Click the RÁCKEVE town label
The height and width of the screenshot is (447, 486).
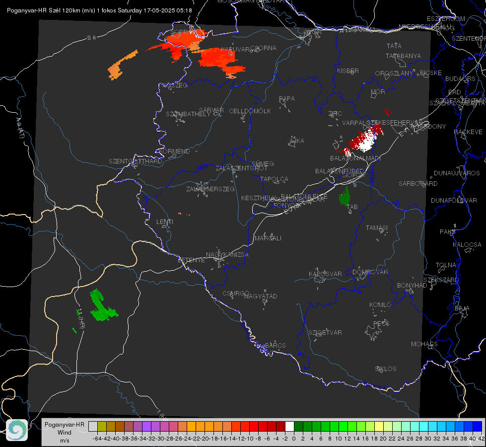(x=468, y=132)
